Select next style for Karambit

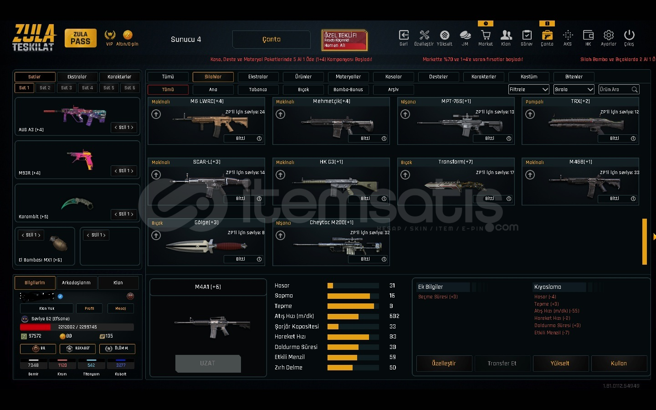(x=132, y=214)
